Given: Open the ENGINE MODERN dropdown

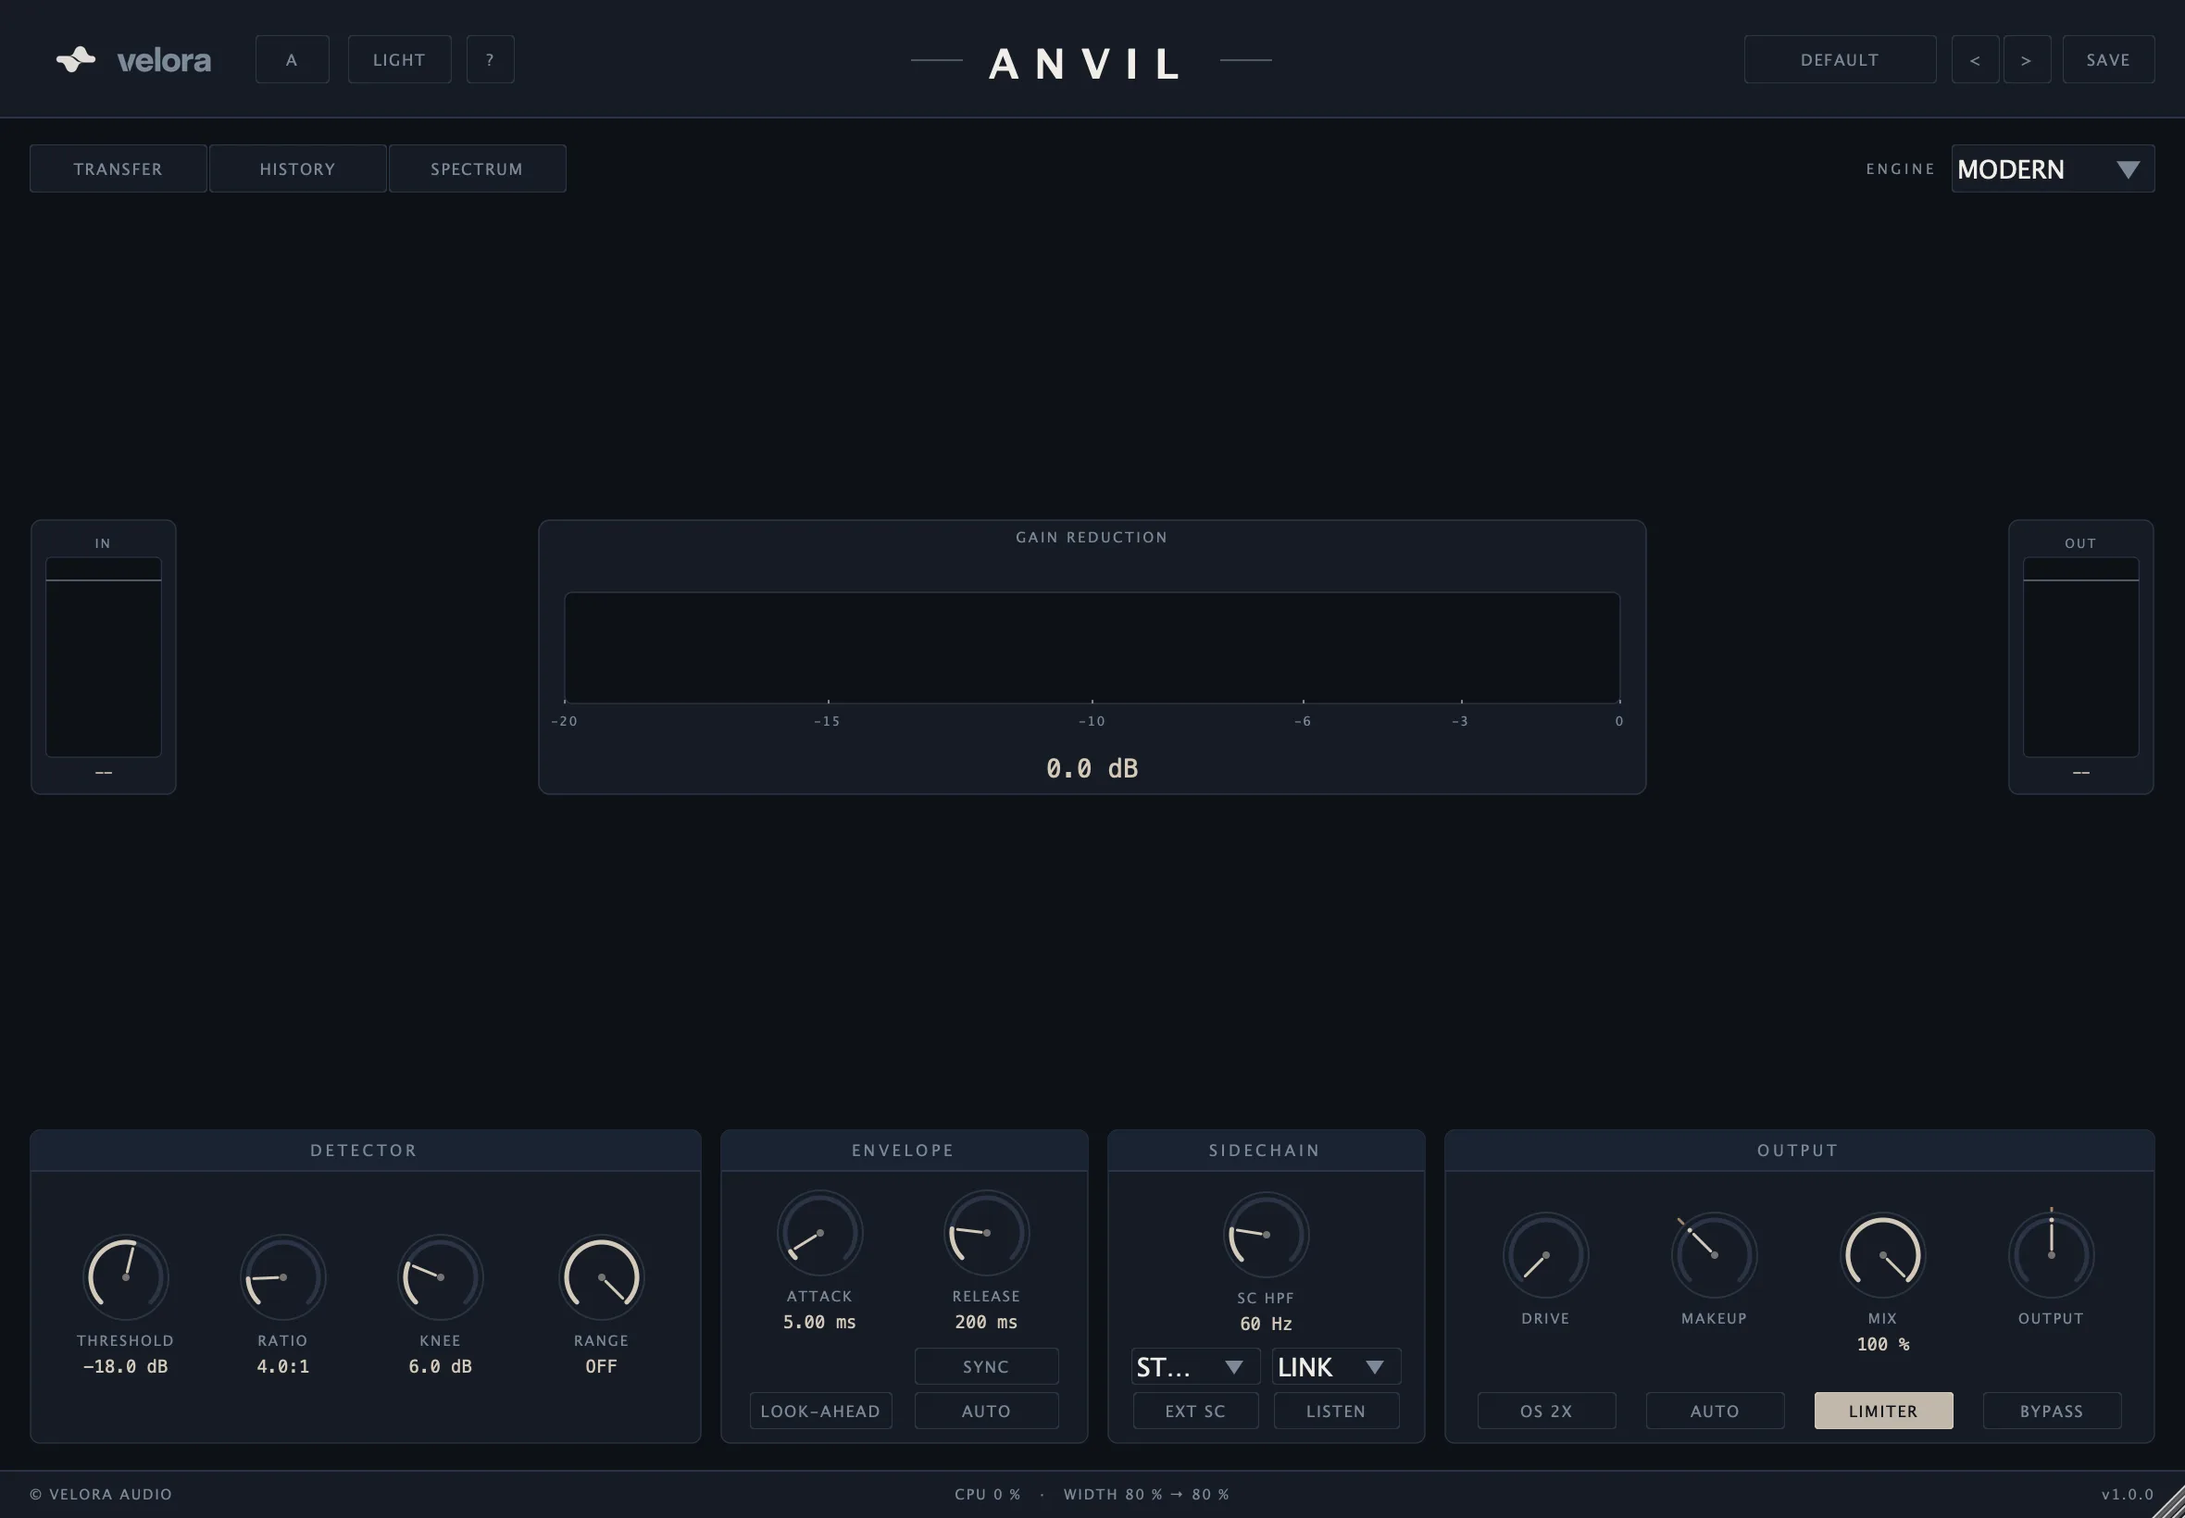Looking at the screenshot, I should pyautogui.click(x=2052, y=168).
